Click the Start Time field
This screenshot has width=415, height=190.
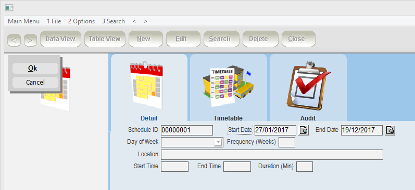click(174, 167)
